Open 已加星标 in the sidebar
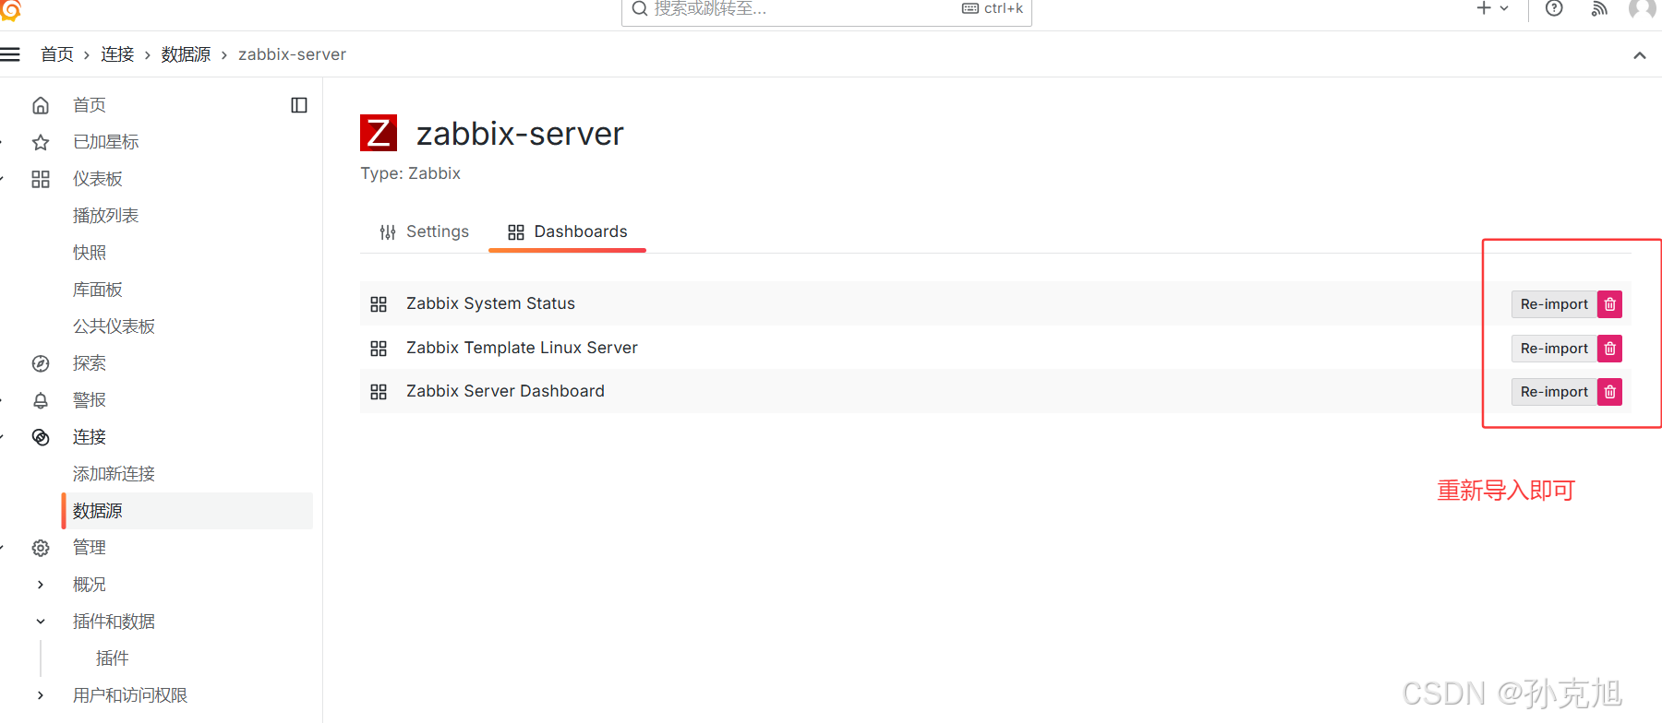Image resolution: width=1662 pixels, height=723 pixels. 106,142
